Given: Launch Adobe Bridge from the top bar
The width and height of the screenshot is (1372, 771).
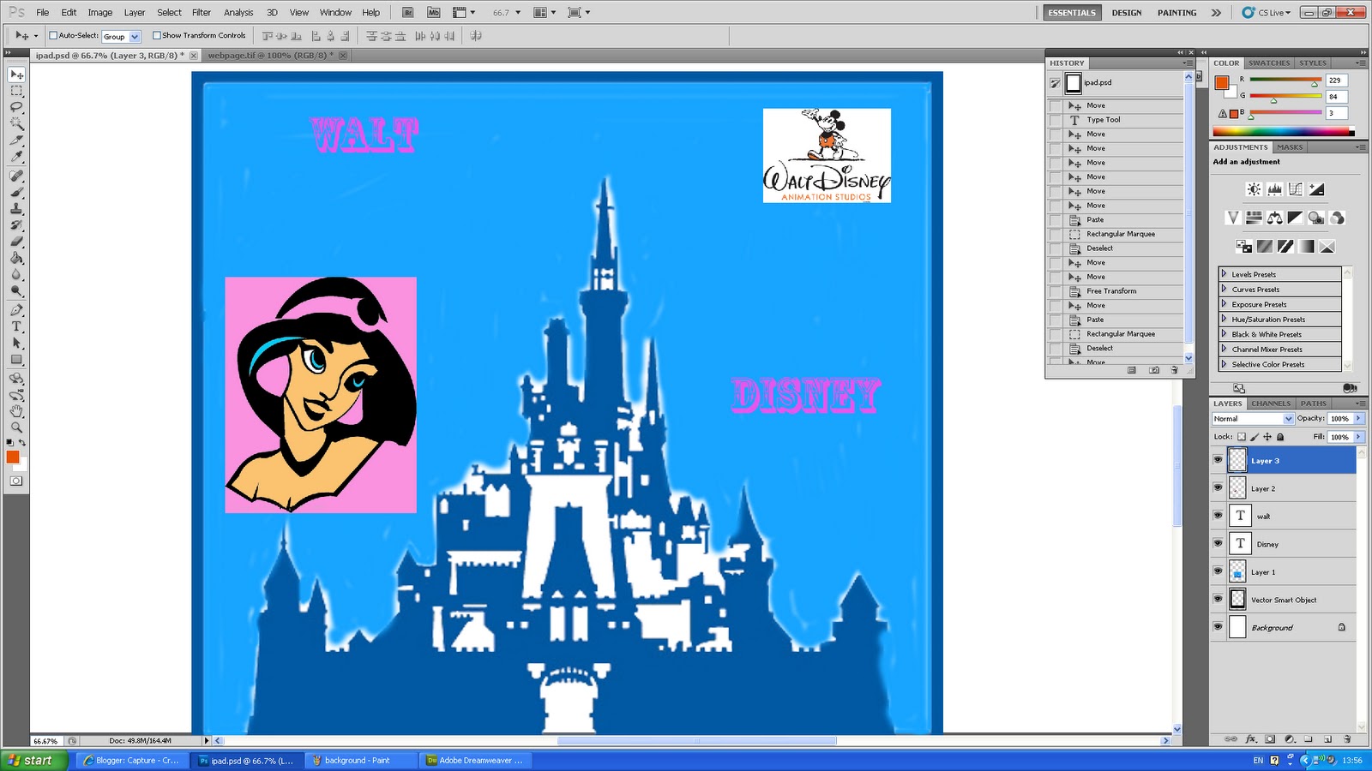Looking at the screenshot, I should click(x=408, y=13).
